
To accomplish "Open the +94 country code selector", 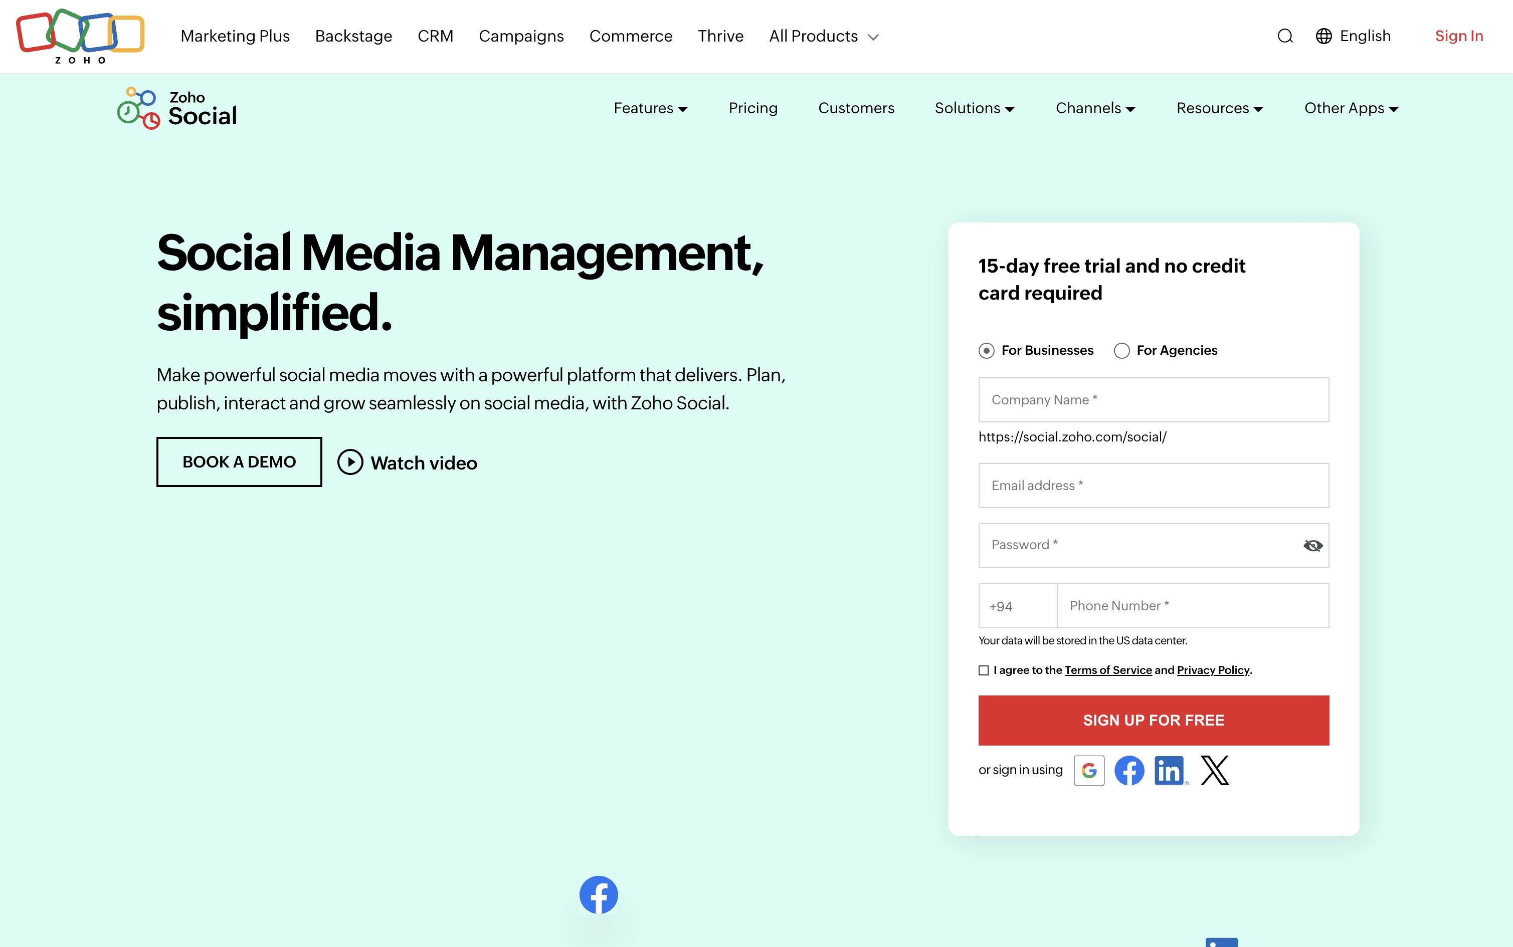I will pyautogui.click(x=1017, y=606).
